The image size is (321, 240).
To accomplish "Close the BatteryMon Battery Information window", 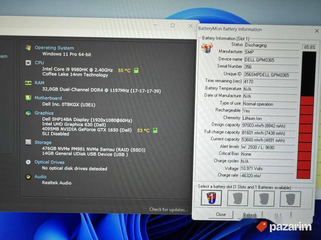I will [x=317, y=31].
